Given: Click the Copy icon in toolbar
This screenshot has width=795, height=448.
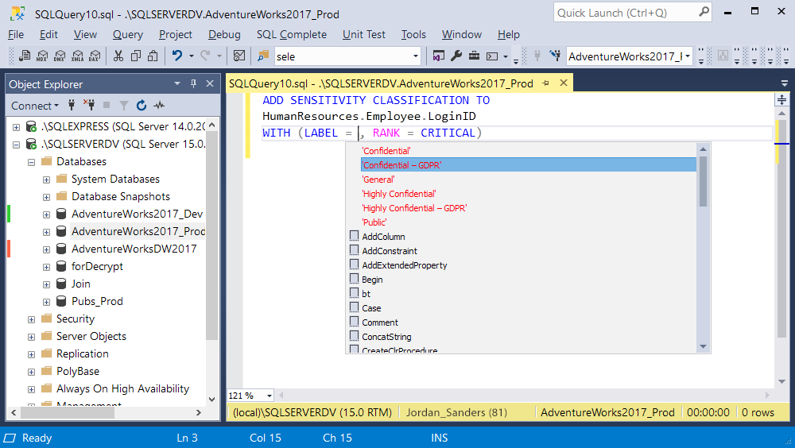Looking at the screenshot, I should click(x=135, y=56).
